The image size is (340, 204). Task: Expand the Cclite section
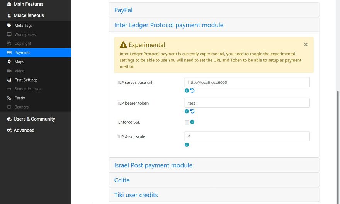[122, 180]
